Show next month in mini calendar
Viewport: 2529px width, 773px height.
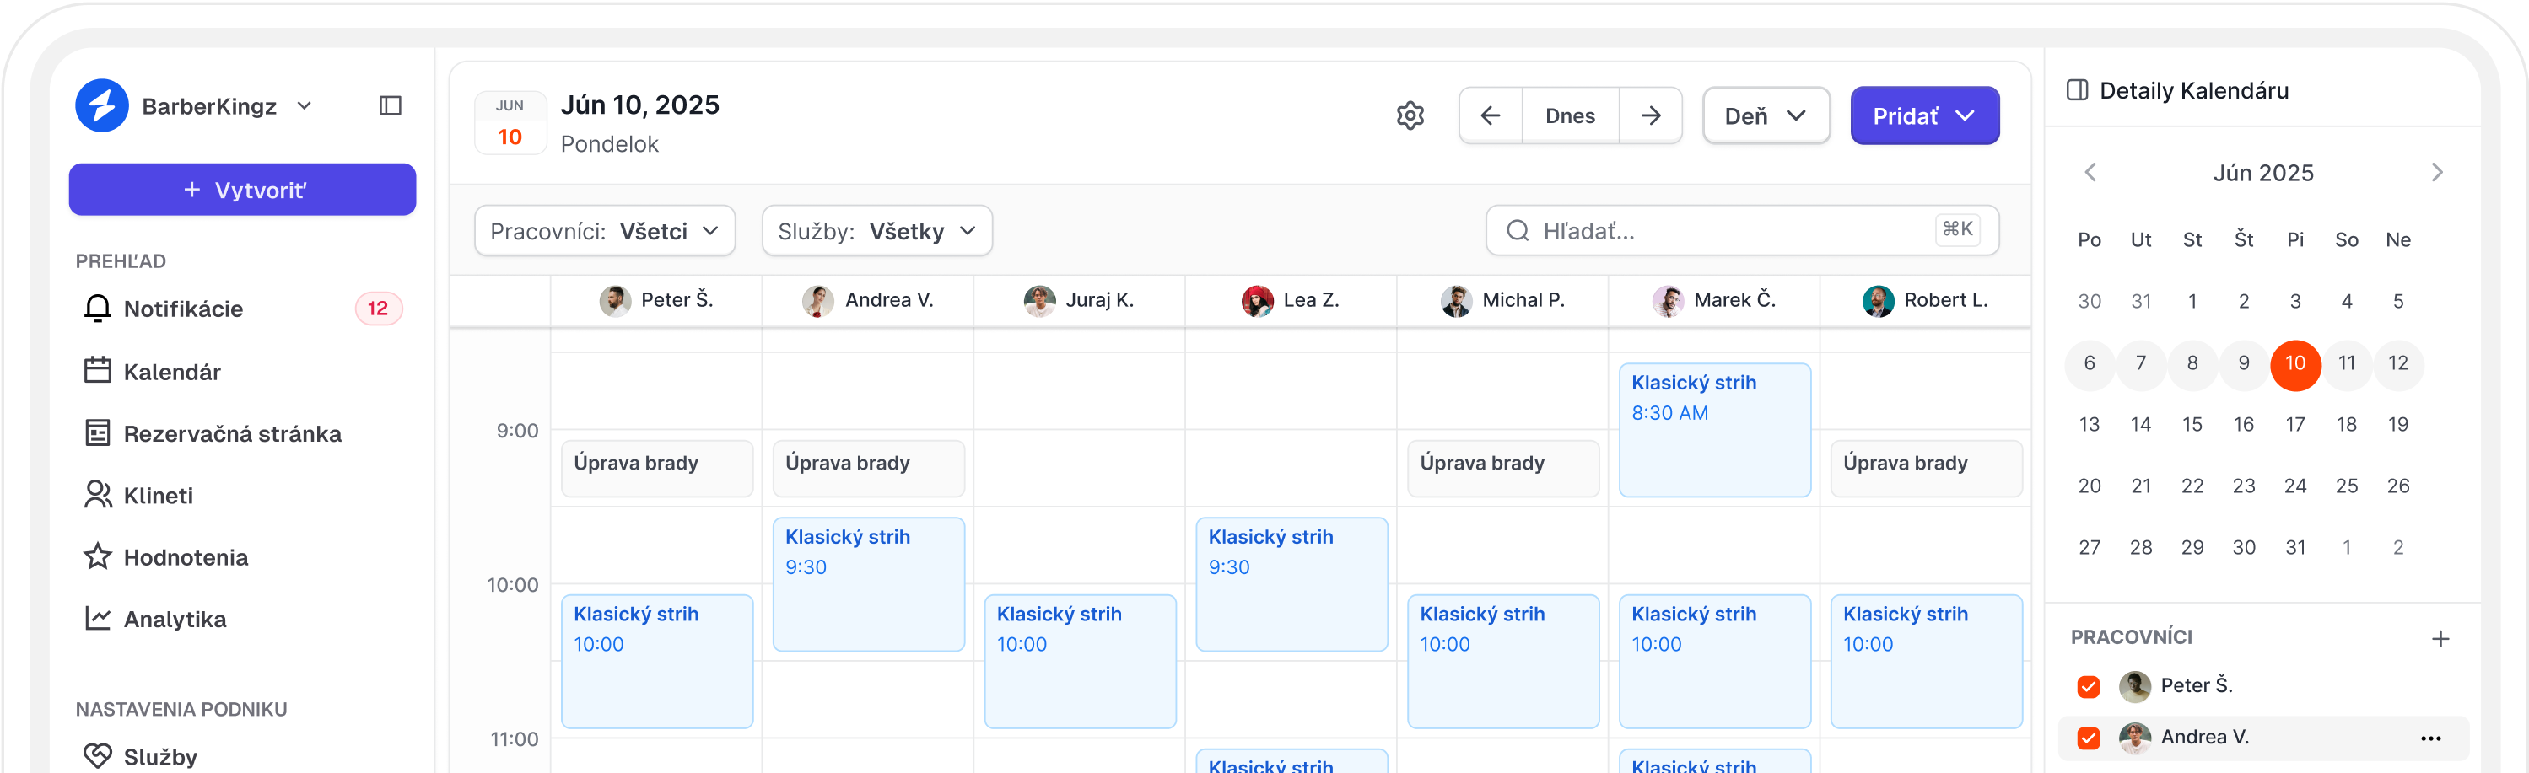coord(2437,173)
